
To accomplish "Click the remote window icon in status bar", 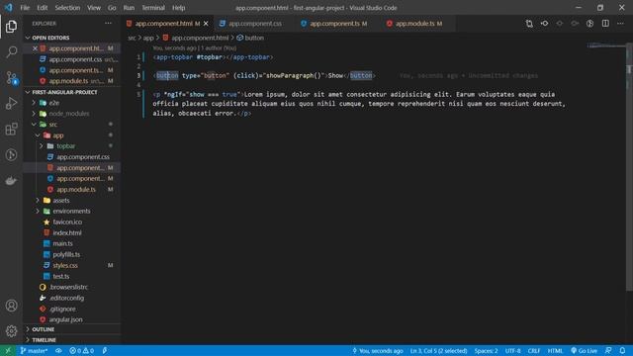I will coord(8,350).
